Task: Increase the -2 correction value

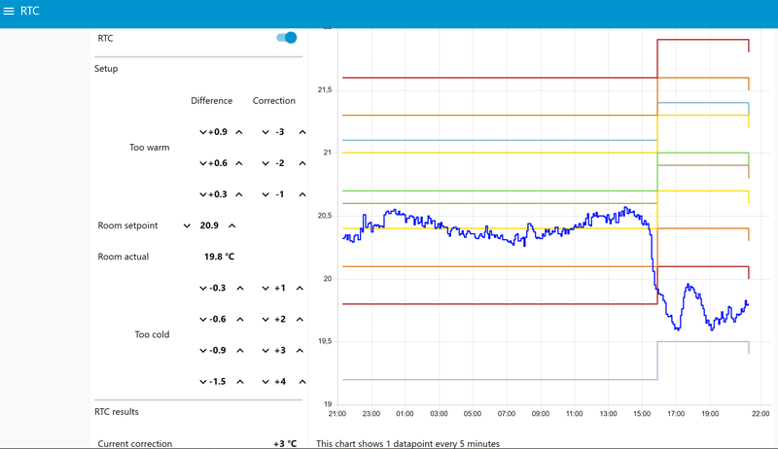Action: [302, 163]
